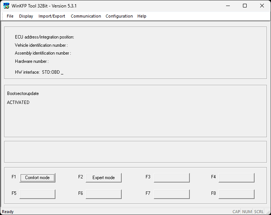The image size is (271, 215).
Task: Click the empty F8 function button
Action: [x=237, y=194]
